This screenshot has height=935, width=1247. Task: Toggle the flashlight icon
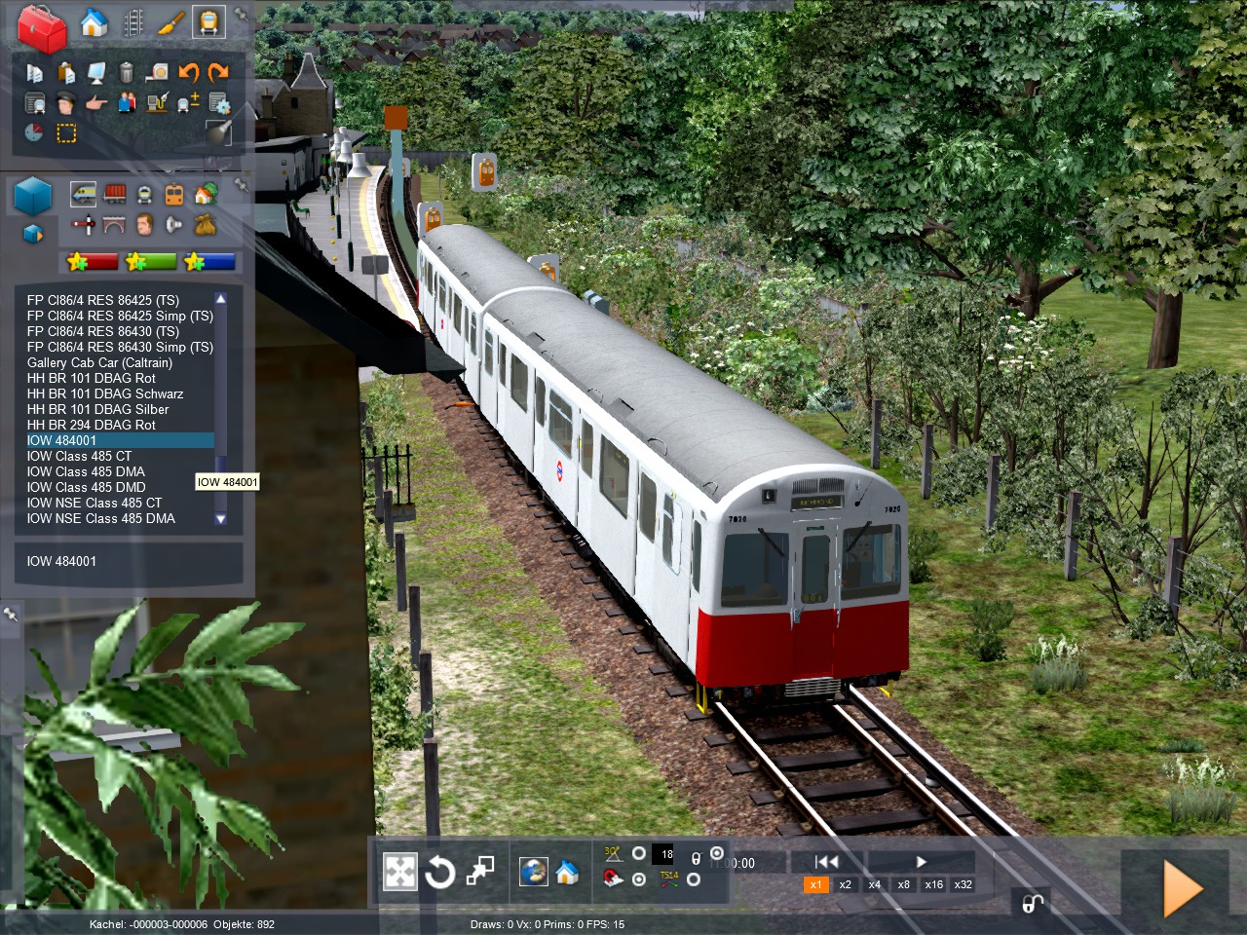[218, 131]
